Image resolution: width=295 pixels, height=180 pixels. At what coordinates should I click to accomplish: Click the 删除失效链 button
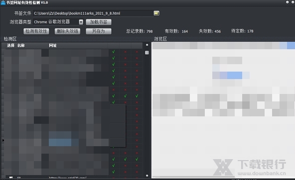pyautogui.click(x=67, y=31)
